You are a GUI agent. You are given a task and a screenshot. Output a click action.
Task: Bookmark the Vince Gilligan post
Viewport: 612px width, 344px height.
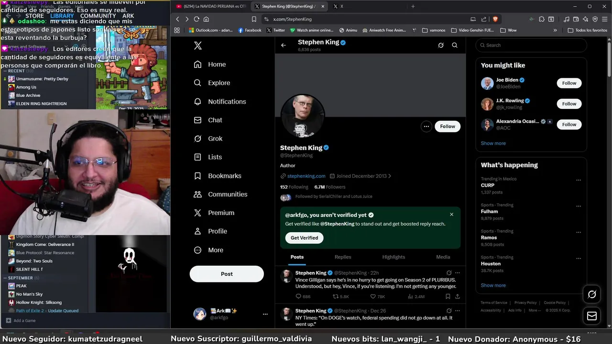(x=448, y=297)
